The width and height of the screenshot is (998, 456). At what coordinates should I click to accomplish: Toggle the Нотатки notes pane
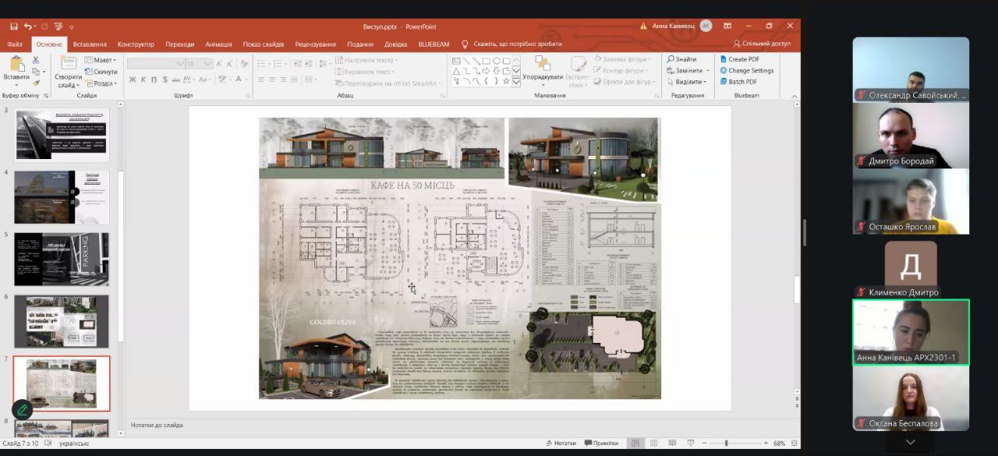click(x=561, y=444)
